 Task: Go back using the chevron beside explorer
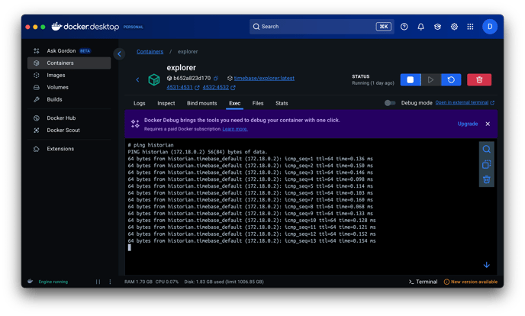(x=138, y=79)
